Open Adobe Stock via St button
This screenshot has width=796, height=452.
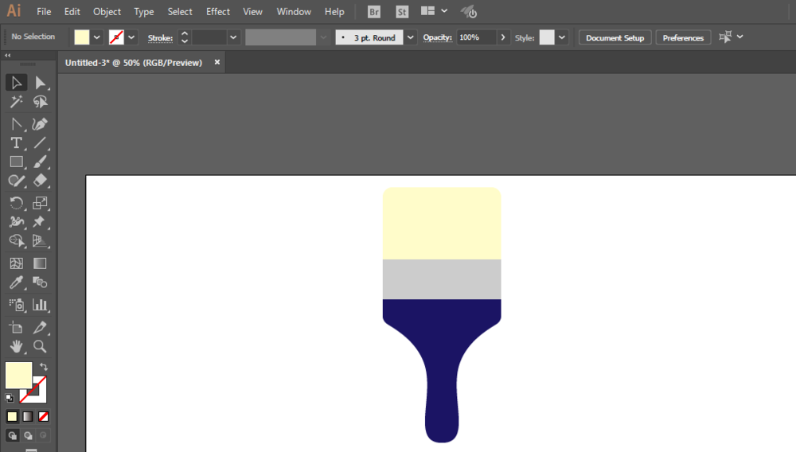point(401,12)
